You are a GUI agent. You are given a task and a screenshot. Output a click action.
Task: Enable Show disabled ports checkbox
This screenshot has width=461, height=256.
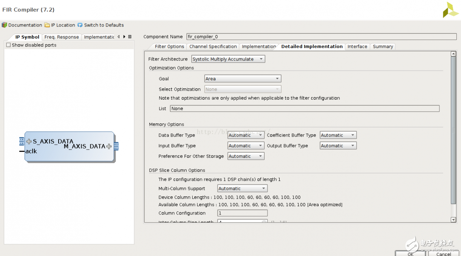pos(8,45)
